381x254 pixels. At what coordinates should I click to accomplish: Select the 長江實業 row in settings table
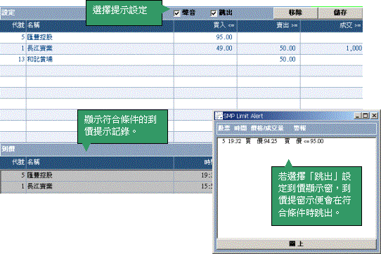click(181, 48)
